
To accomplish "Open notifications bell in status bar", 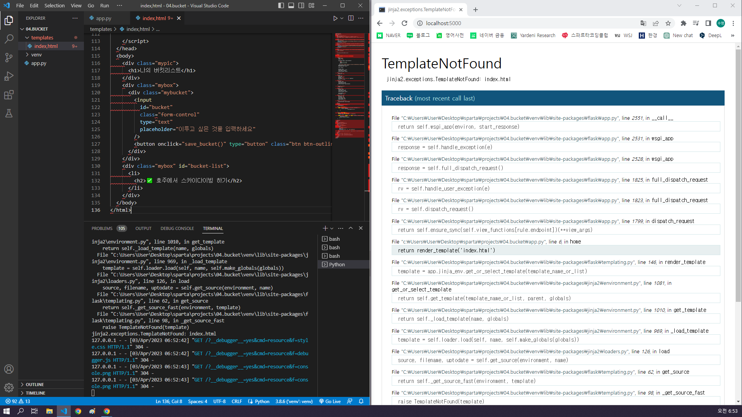I will [361, 402].
